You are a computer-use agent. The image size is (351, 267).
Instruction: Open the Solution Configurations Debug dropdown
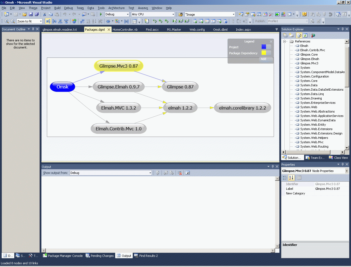pos(128,14)
